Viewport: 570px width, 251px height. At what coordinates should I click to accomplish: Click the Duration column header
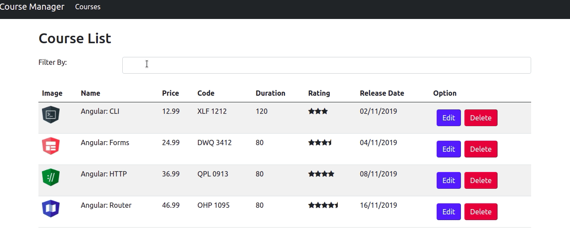[x=270, y=93]
